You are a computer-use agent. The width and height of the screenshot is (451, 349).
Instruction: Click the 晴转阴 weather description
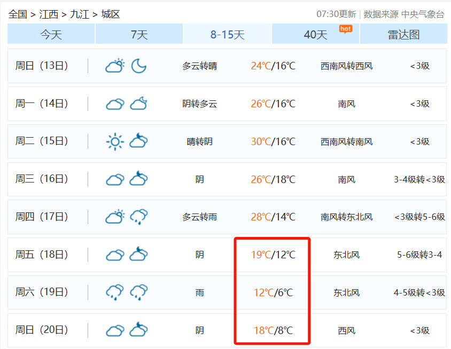[x=200, y=141]
